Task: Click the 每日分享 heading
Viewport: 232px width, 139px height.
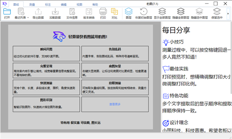Action: click(x=176, y=30)
